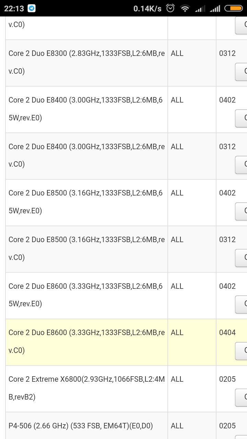
Task: Tap the Core 2 Extreme X6800 name text
Action: 86,388
